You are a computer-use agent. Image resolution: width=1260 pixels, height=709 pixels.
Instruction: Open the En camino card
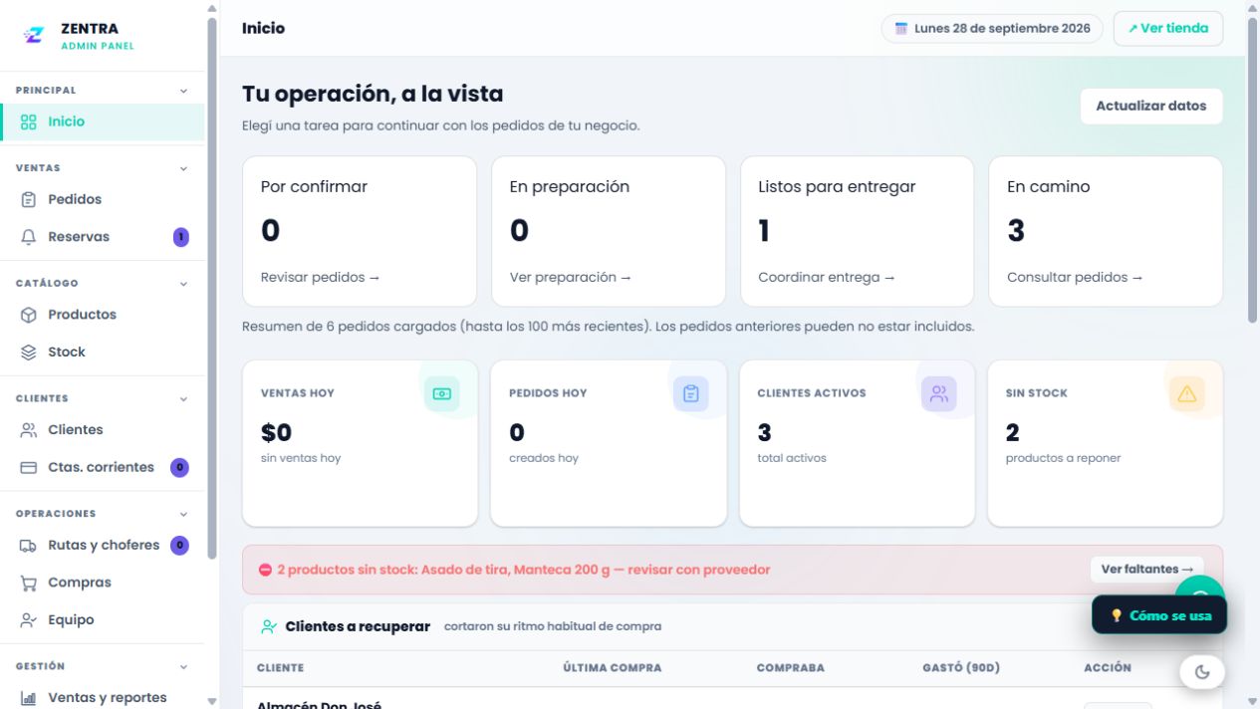1106,231
